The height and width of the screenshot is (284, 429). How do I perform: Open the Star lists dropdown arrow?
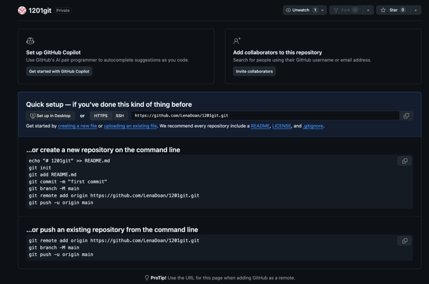coord(416,10)
